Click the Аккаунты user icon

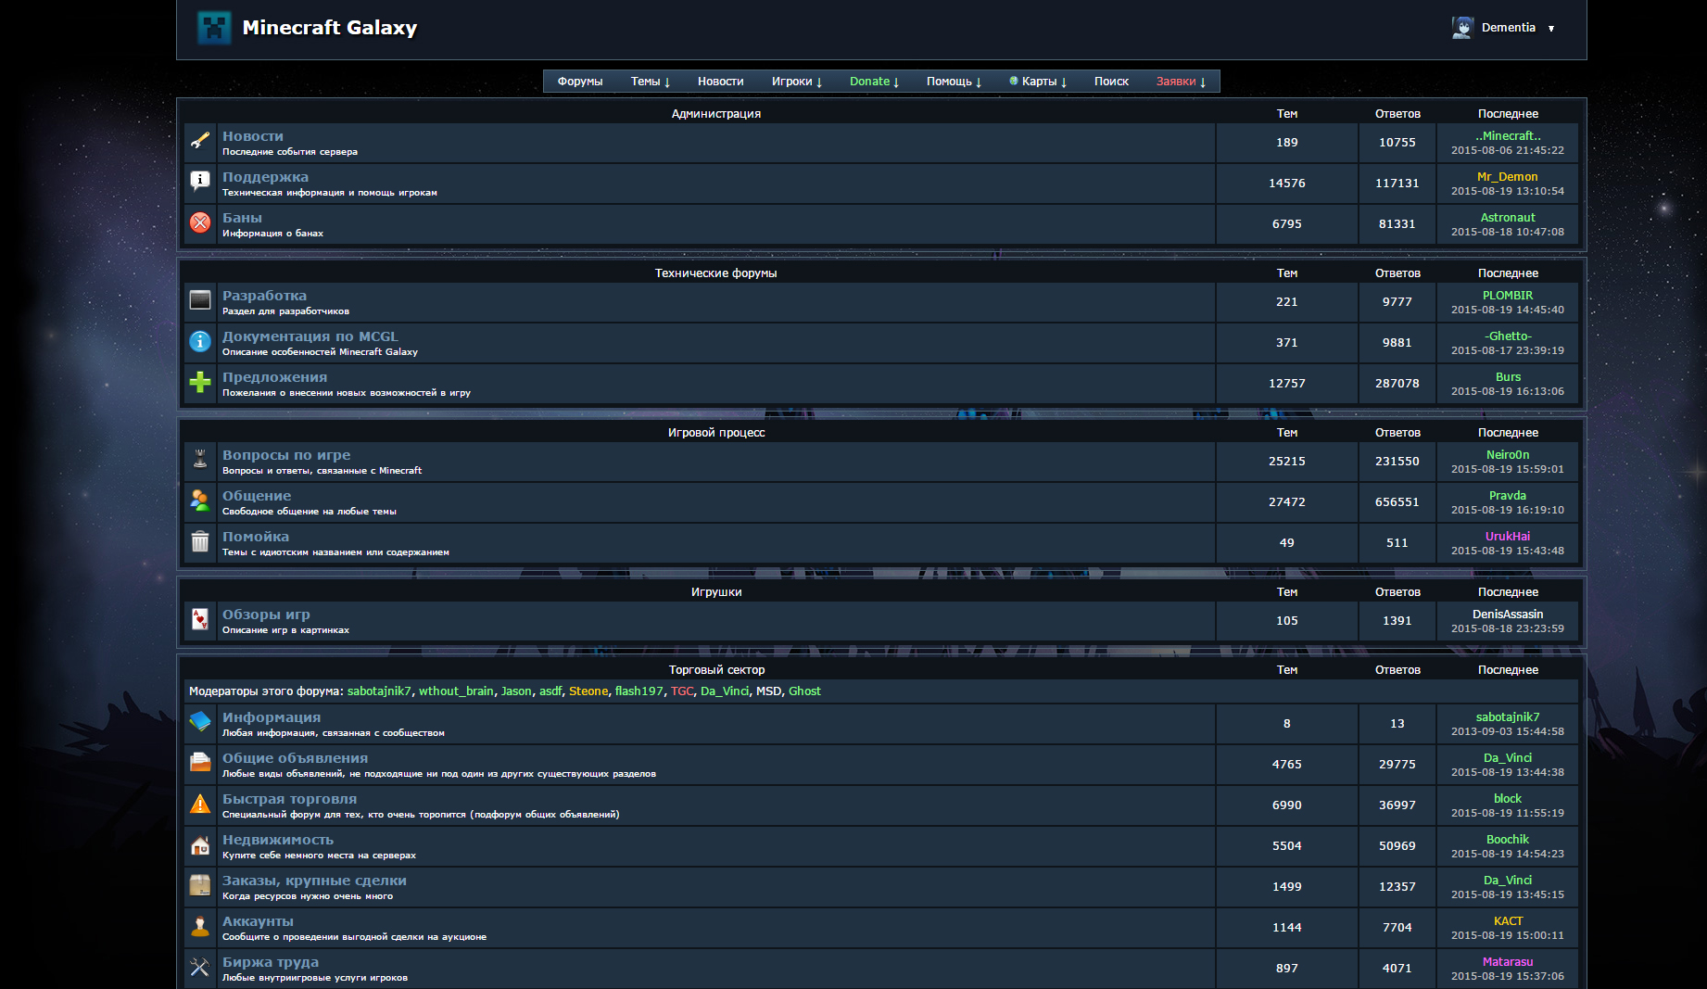point(200,926)
